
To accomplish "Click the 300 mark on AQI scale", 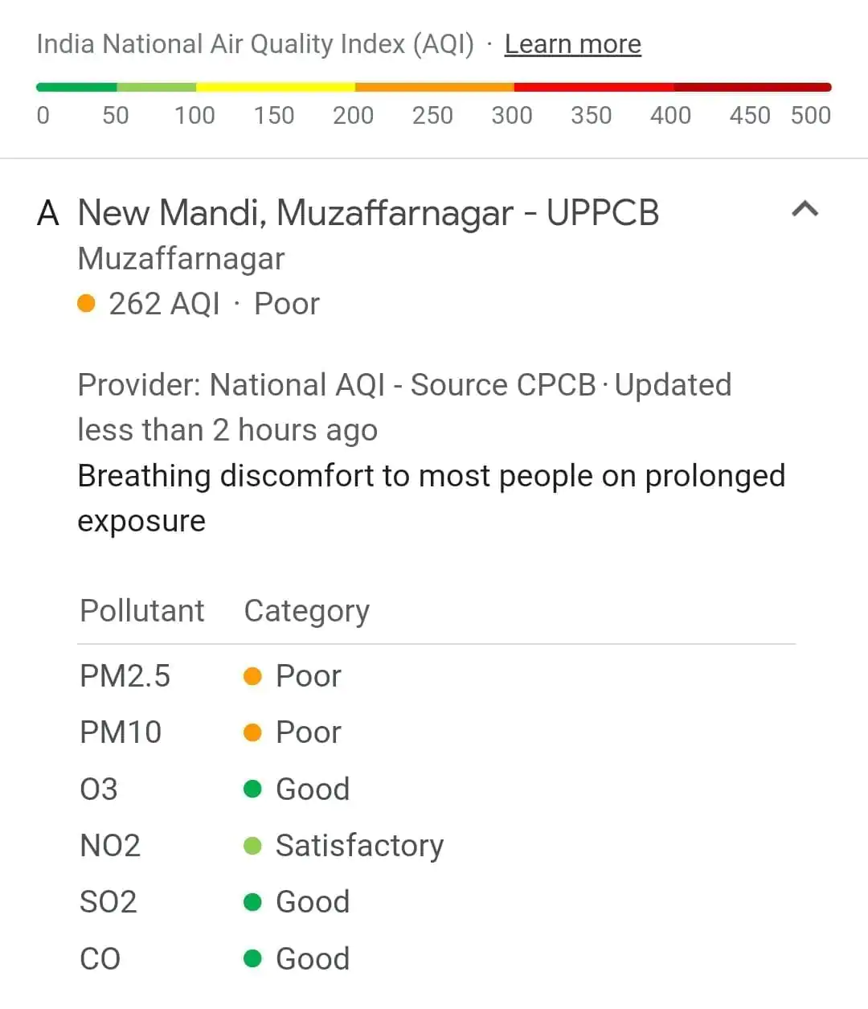I will coord(512,115).
